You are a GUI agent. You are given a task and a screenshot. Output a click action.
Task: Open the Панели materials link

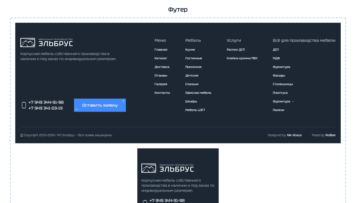pos(279,110)
